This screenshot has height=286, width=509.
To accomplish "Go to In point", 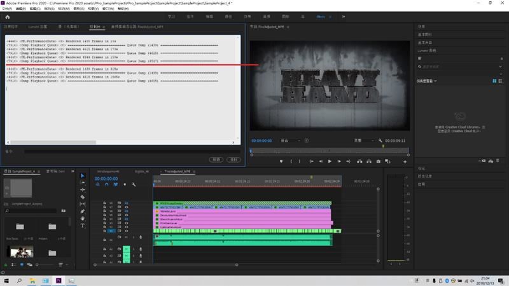I will click(311, 161).
